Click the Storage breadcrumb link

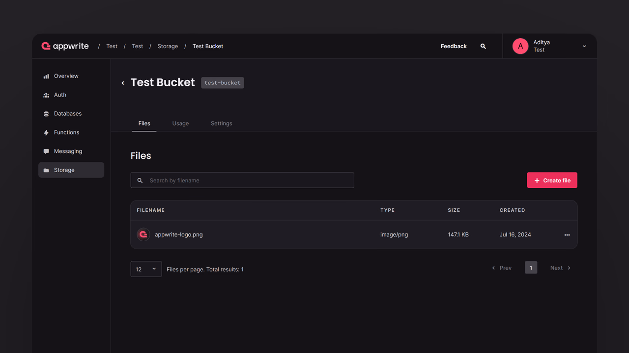click(168, 46)
